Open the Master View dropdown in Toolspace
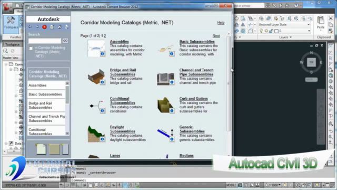The height and width of the screenshot is (190, 337). (x=13, y=58)
